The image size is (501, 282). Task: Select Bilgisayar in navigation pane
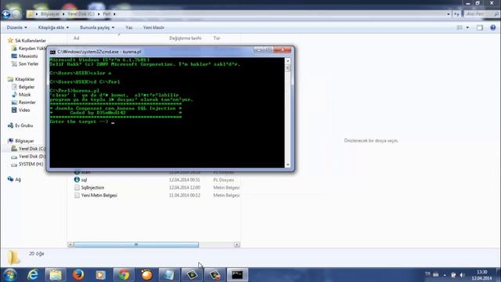tap(24, 141)
